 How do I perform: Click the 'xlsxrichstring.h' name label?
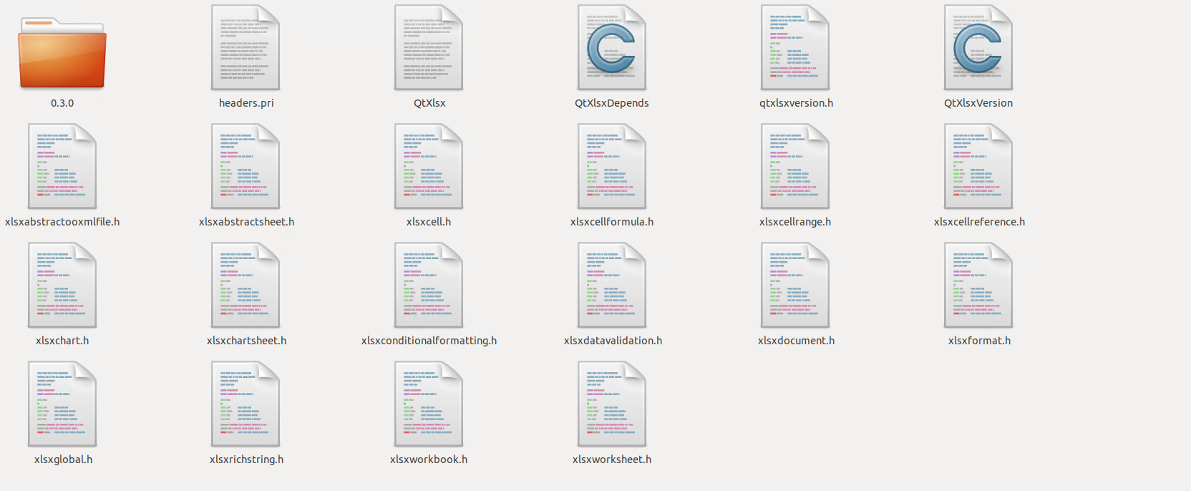(246, 460)
